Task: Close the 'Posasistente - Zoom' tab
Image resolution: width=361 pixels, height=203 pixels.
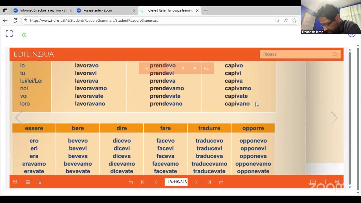Action: [x=134, y=10]
